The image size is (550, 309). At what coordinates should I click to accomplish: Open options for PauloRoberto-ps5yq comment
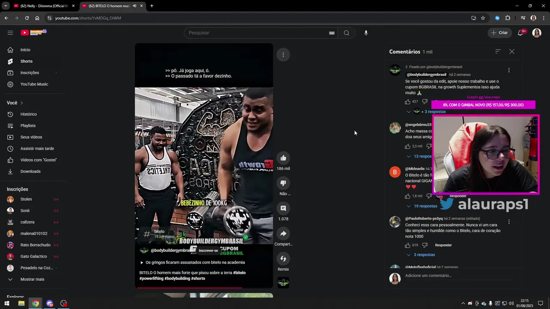pos(509,222)
